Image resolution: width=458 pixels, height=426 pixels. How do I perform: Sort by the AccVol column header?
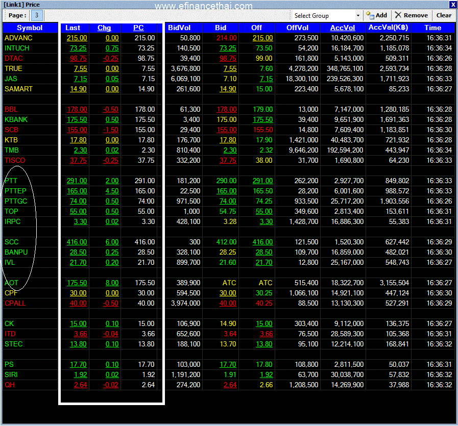pos(343,28)
